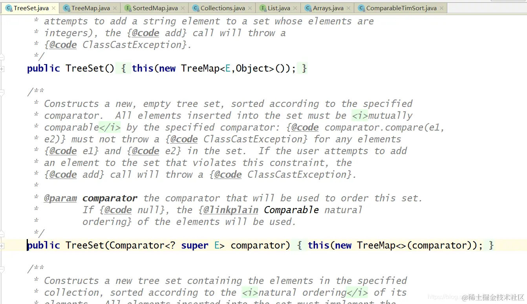
Task: Click 'Comparable' after the @linkplain tag
Action: tap(291, 210)
